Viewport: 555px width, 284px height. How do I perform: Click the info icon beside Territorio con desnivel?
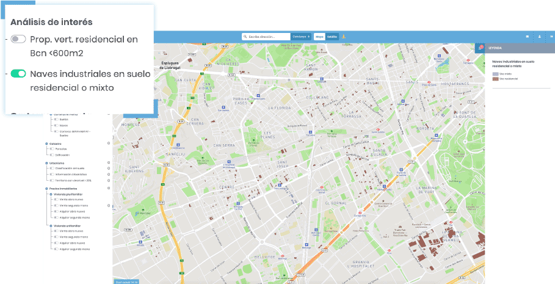point(109,181)
